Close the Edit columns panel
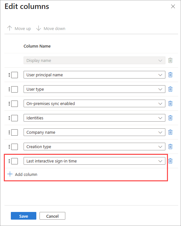The height and width of the screenshot is (226, 181). (x=173, y=6)
